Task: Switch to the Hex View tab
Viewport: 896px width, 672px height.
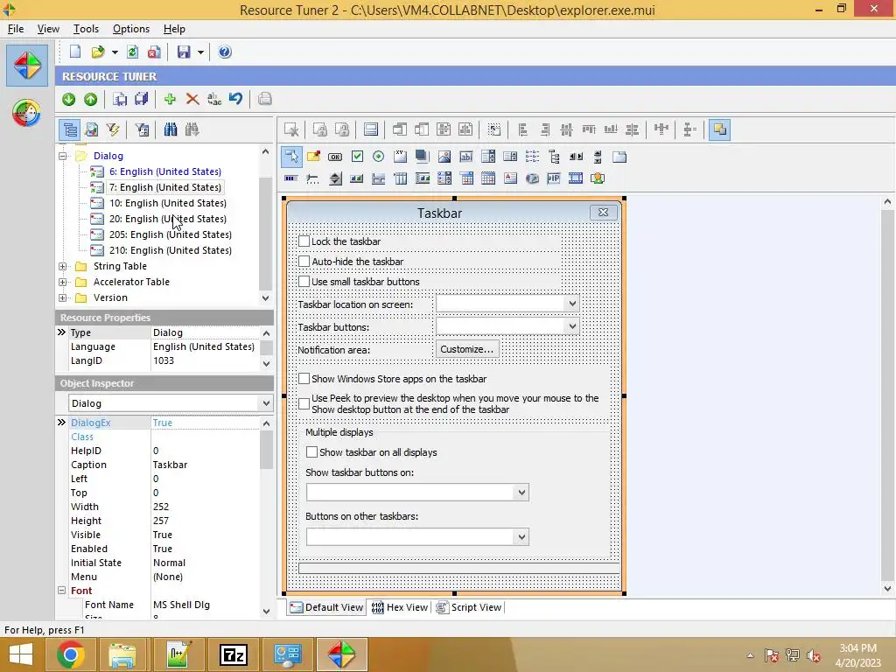Action: coord(399,607)
